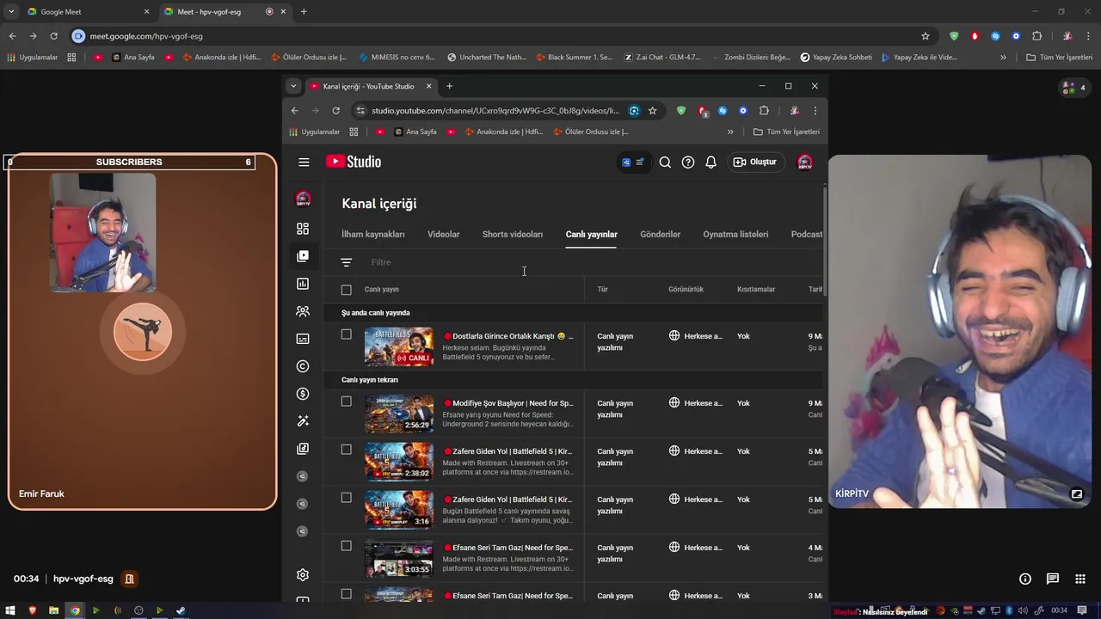
Task: Click Herkese a... visibility for Dostlarla Girince row
Action: point(696,336)
